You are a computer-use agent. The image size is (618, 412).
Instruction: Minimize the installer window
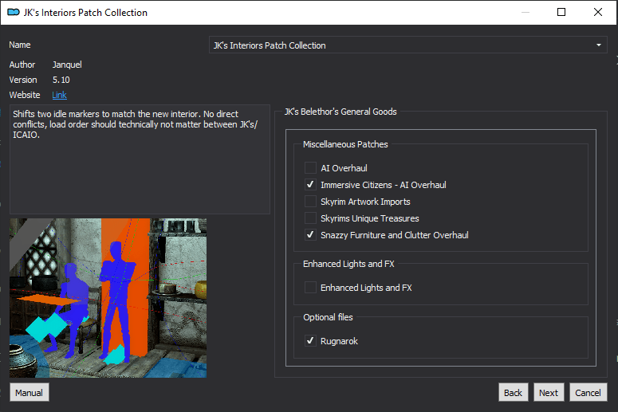pos(525,12)
